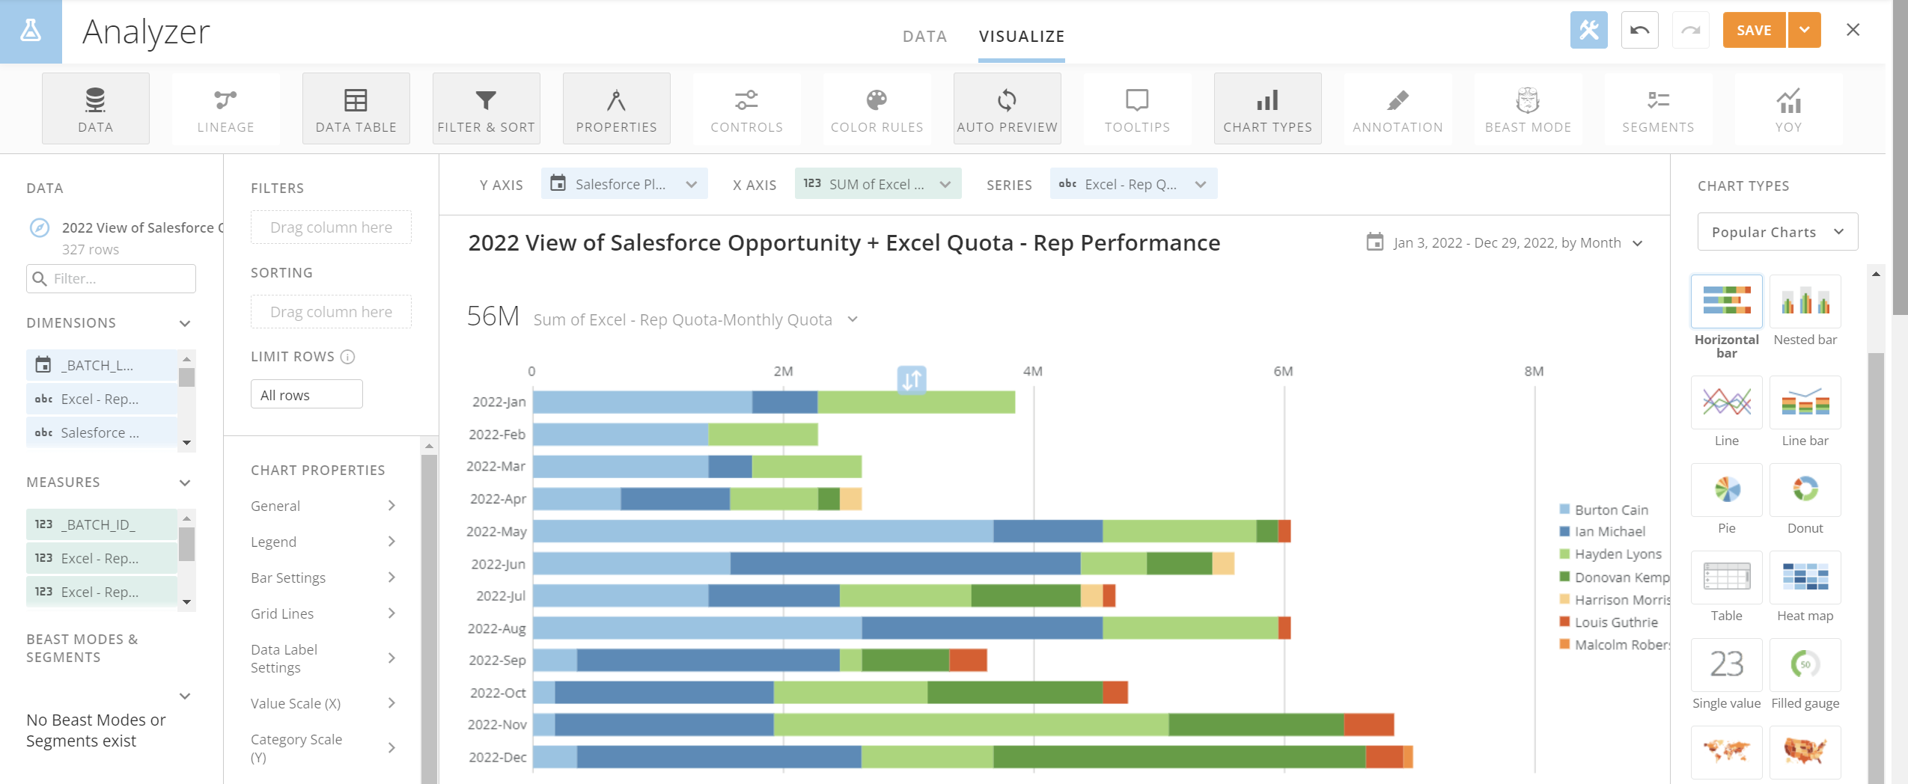1908x784 pixels.
Task: Toggle Burton Cain legend entry
Action: point(1604,509)
